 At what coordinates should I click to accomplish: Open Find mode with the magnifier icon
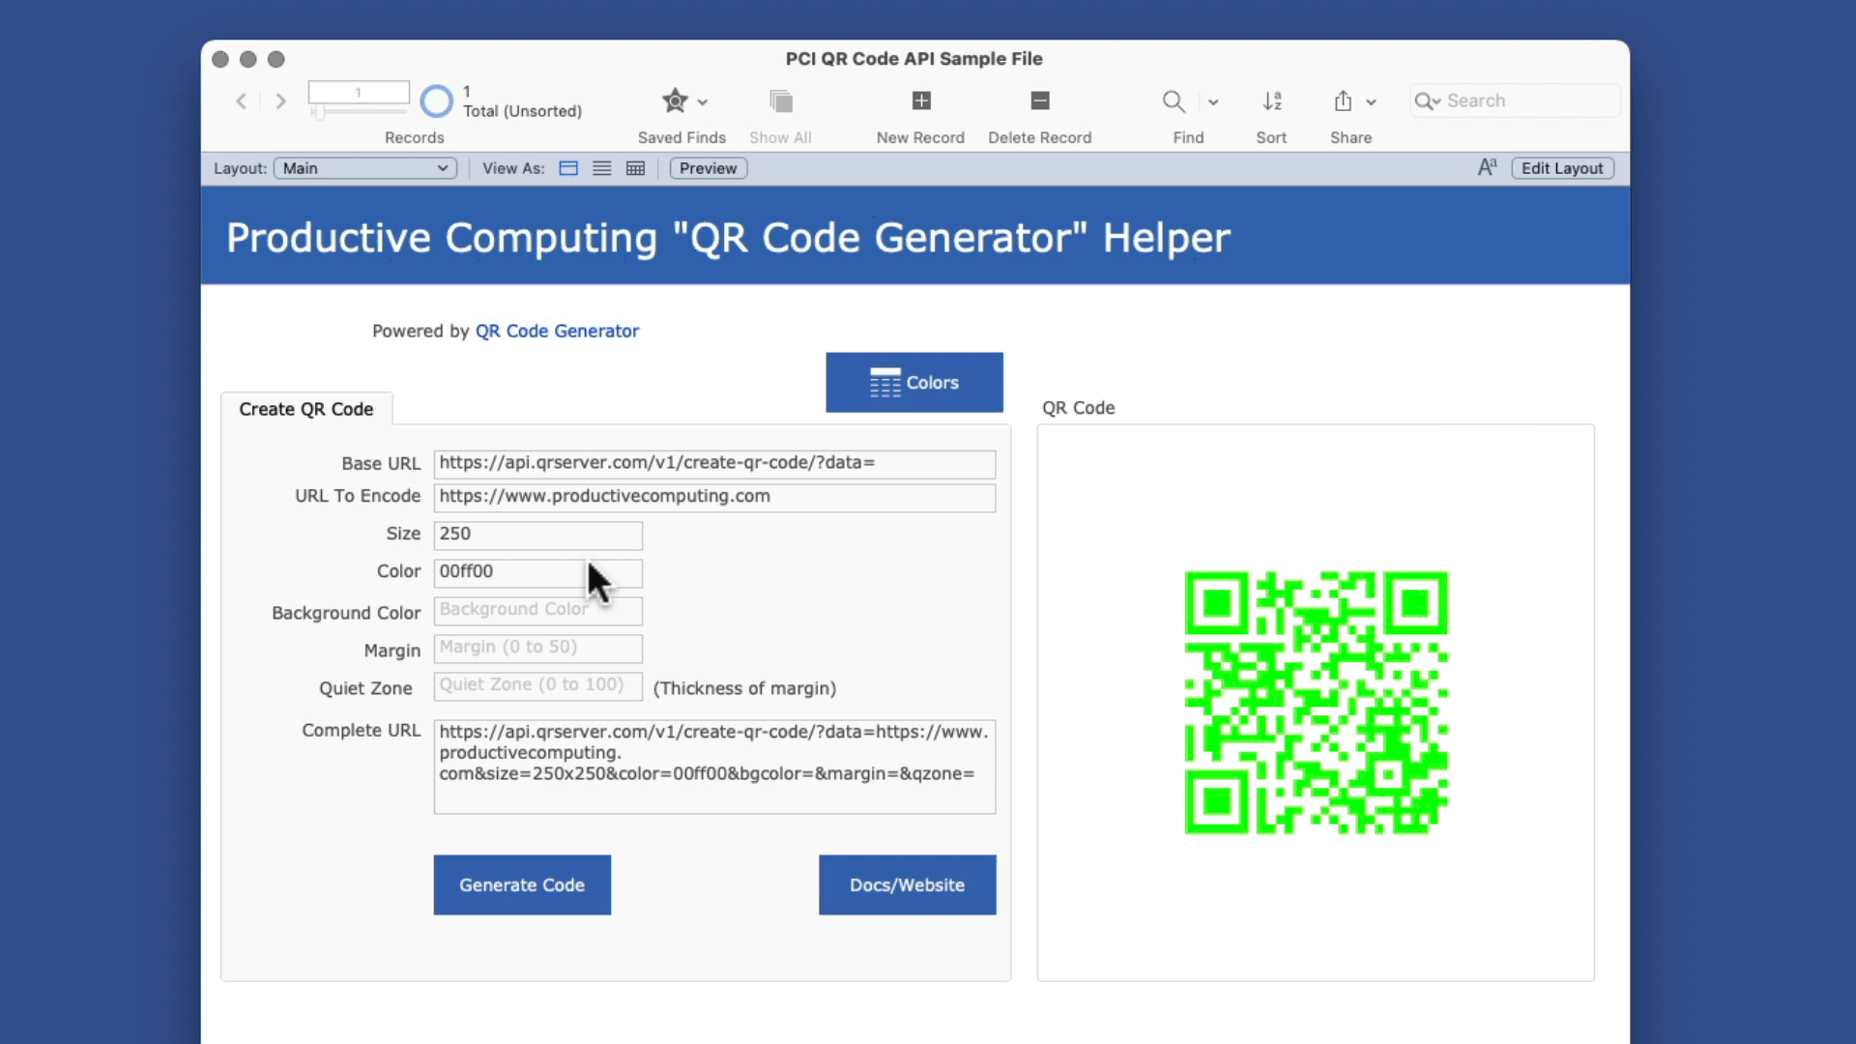tap(1173, 101)
